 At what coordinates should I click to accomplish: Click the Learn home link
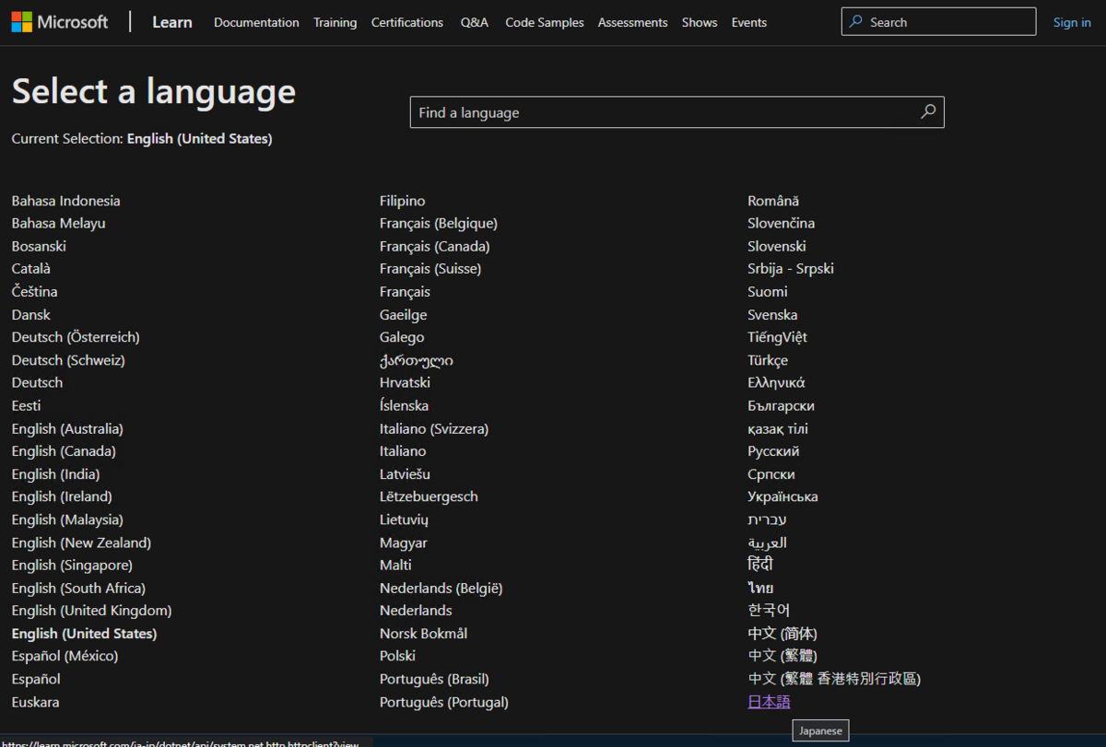pyautogui.click(x=171, y=22)
